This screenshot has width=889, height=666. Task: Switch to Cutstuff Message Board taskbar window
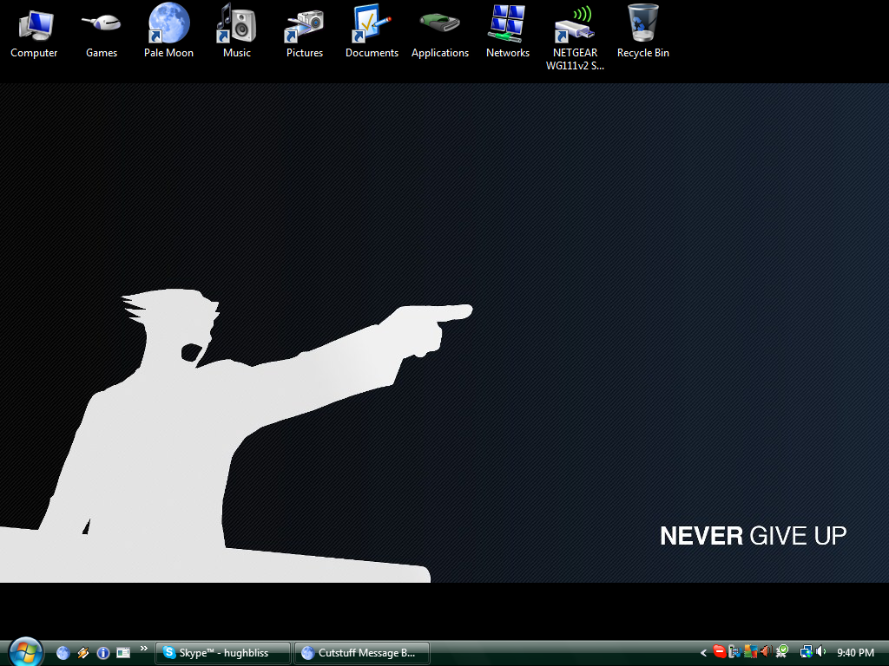coord(362,653)
